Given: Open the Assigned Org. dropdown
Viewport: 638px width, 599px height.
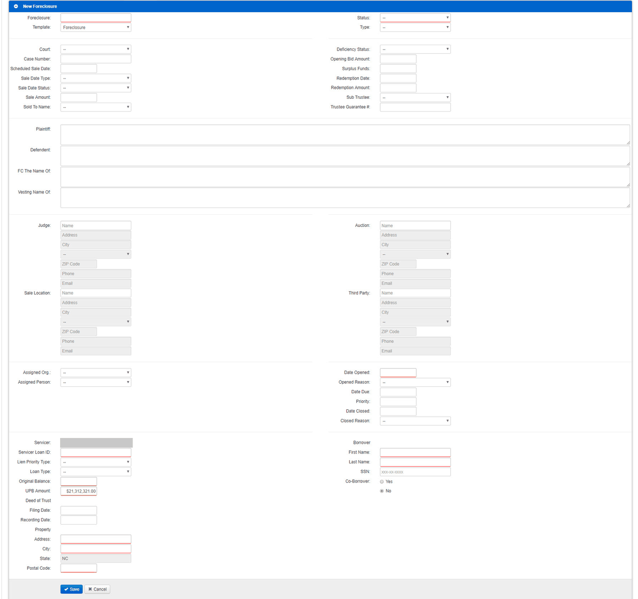Looking at the screenshot, I should coord(96,373).
